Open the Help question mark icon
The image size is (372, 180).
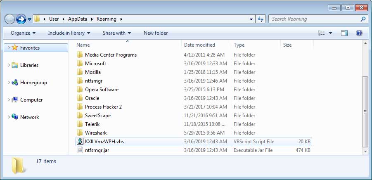click(359, 33)
